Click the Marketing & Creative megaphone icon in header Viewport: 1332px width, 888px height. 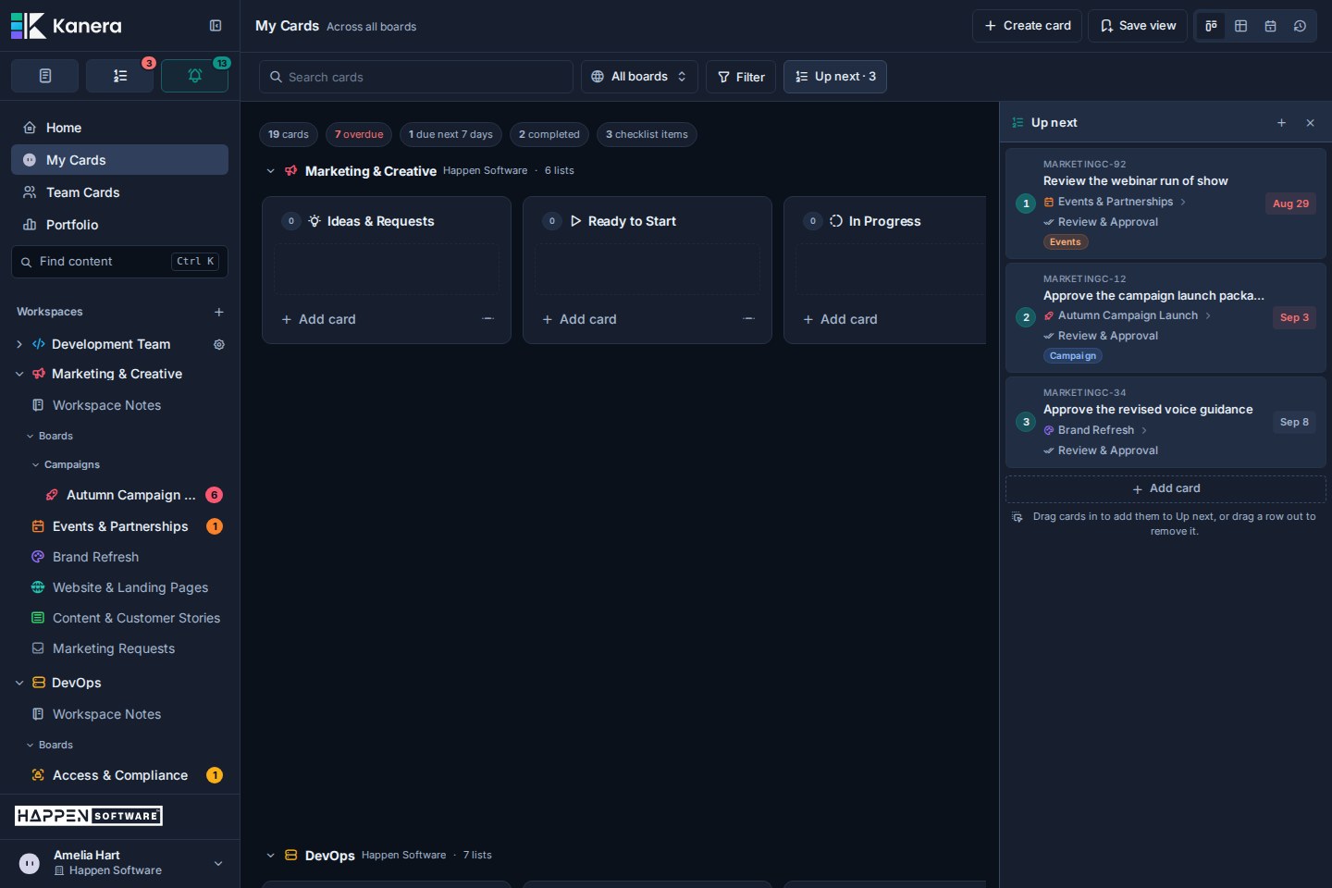291,171
